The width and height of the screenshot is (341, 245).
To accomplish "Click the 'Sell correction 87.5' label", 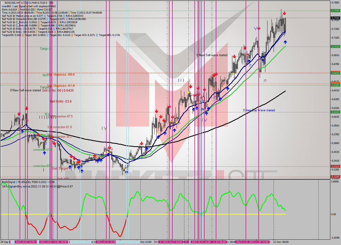I will (x=60, y=116).
